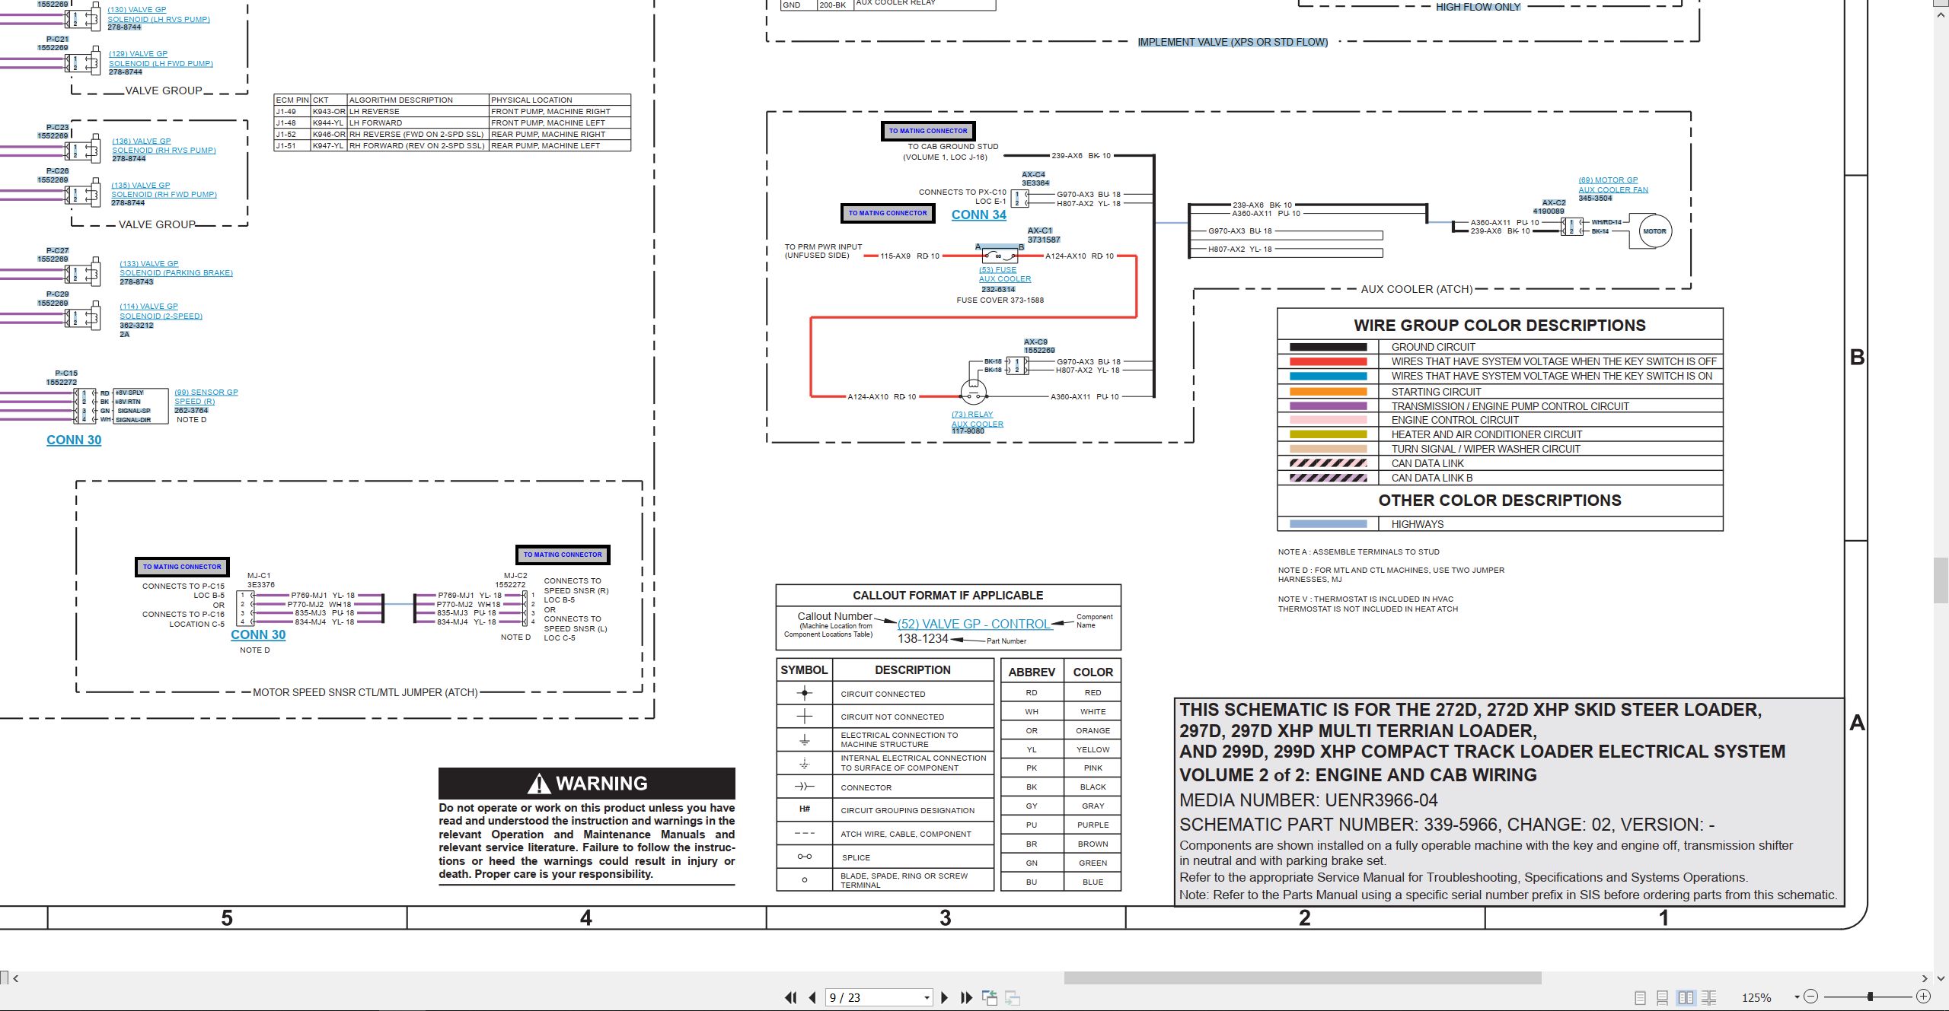Click the purple transmission circuit swatch

pyautogui.click(x=1328, y=406)
